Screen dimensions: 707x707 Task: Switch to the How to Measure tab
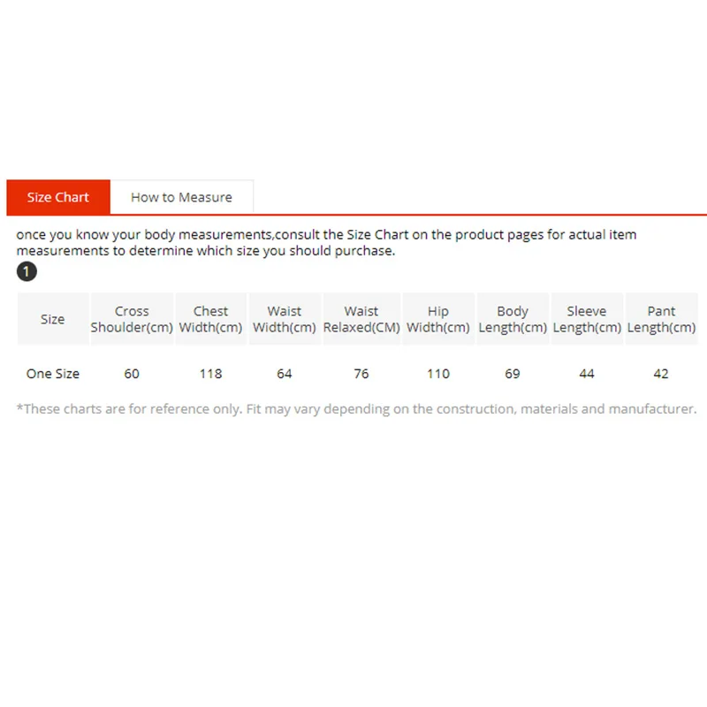coord(182,197)
